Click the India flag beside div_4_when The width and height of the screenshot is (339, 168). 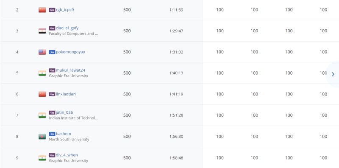click(42, 158)
